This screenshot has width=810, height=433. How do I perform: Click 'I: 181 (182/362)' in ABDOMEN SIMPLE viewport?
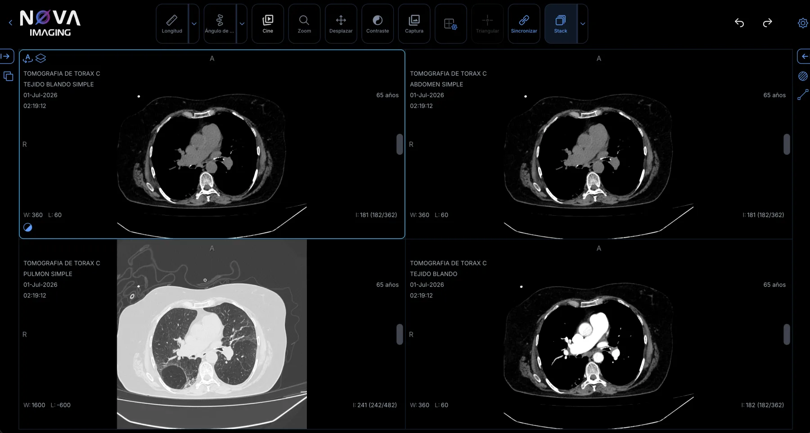click(763, 215)
